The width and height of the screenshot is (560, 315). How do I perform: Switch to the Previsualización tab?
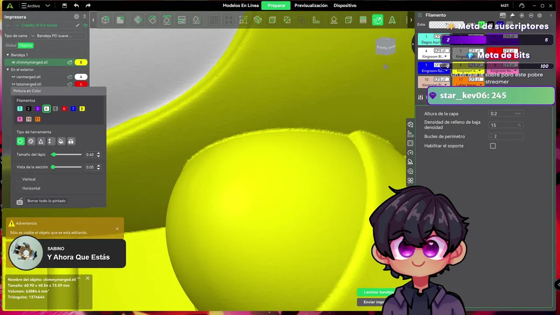311,6
